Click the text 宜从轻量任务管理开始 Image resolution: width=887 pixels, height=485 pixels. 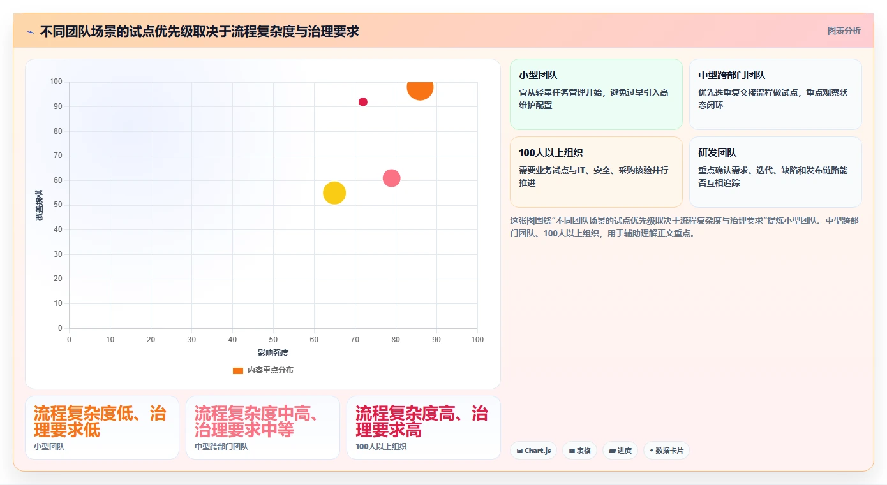point(559,92)
